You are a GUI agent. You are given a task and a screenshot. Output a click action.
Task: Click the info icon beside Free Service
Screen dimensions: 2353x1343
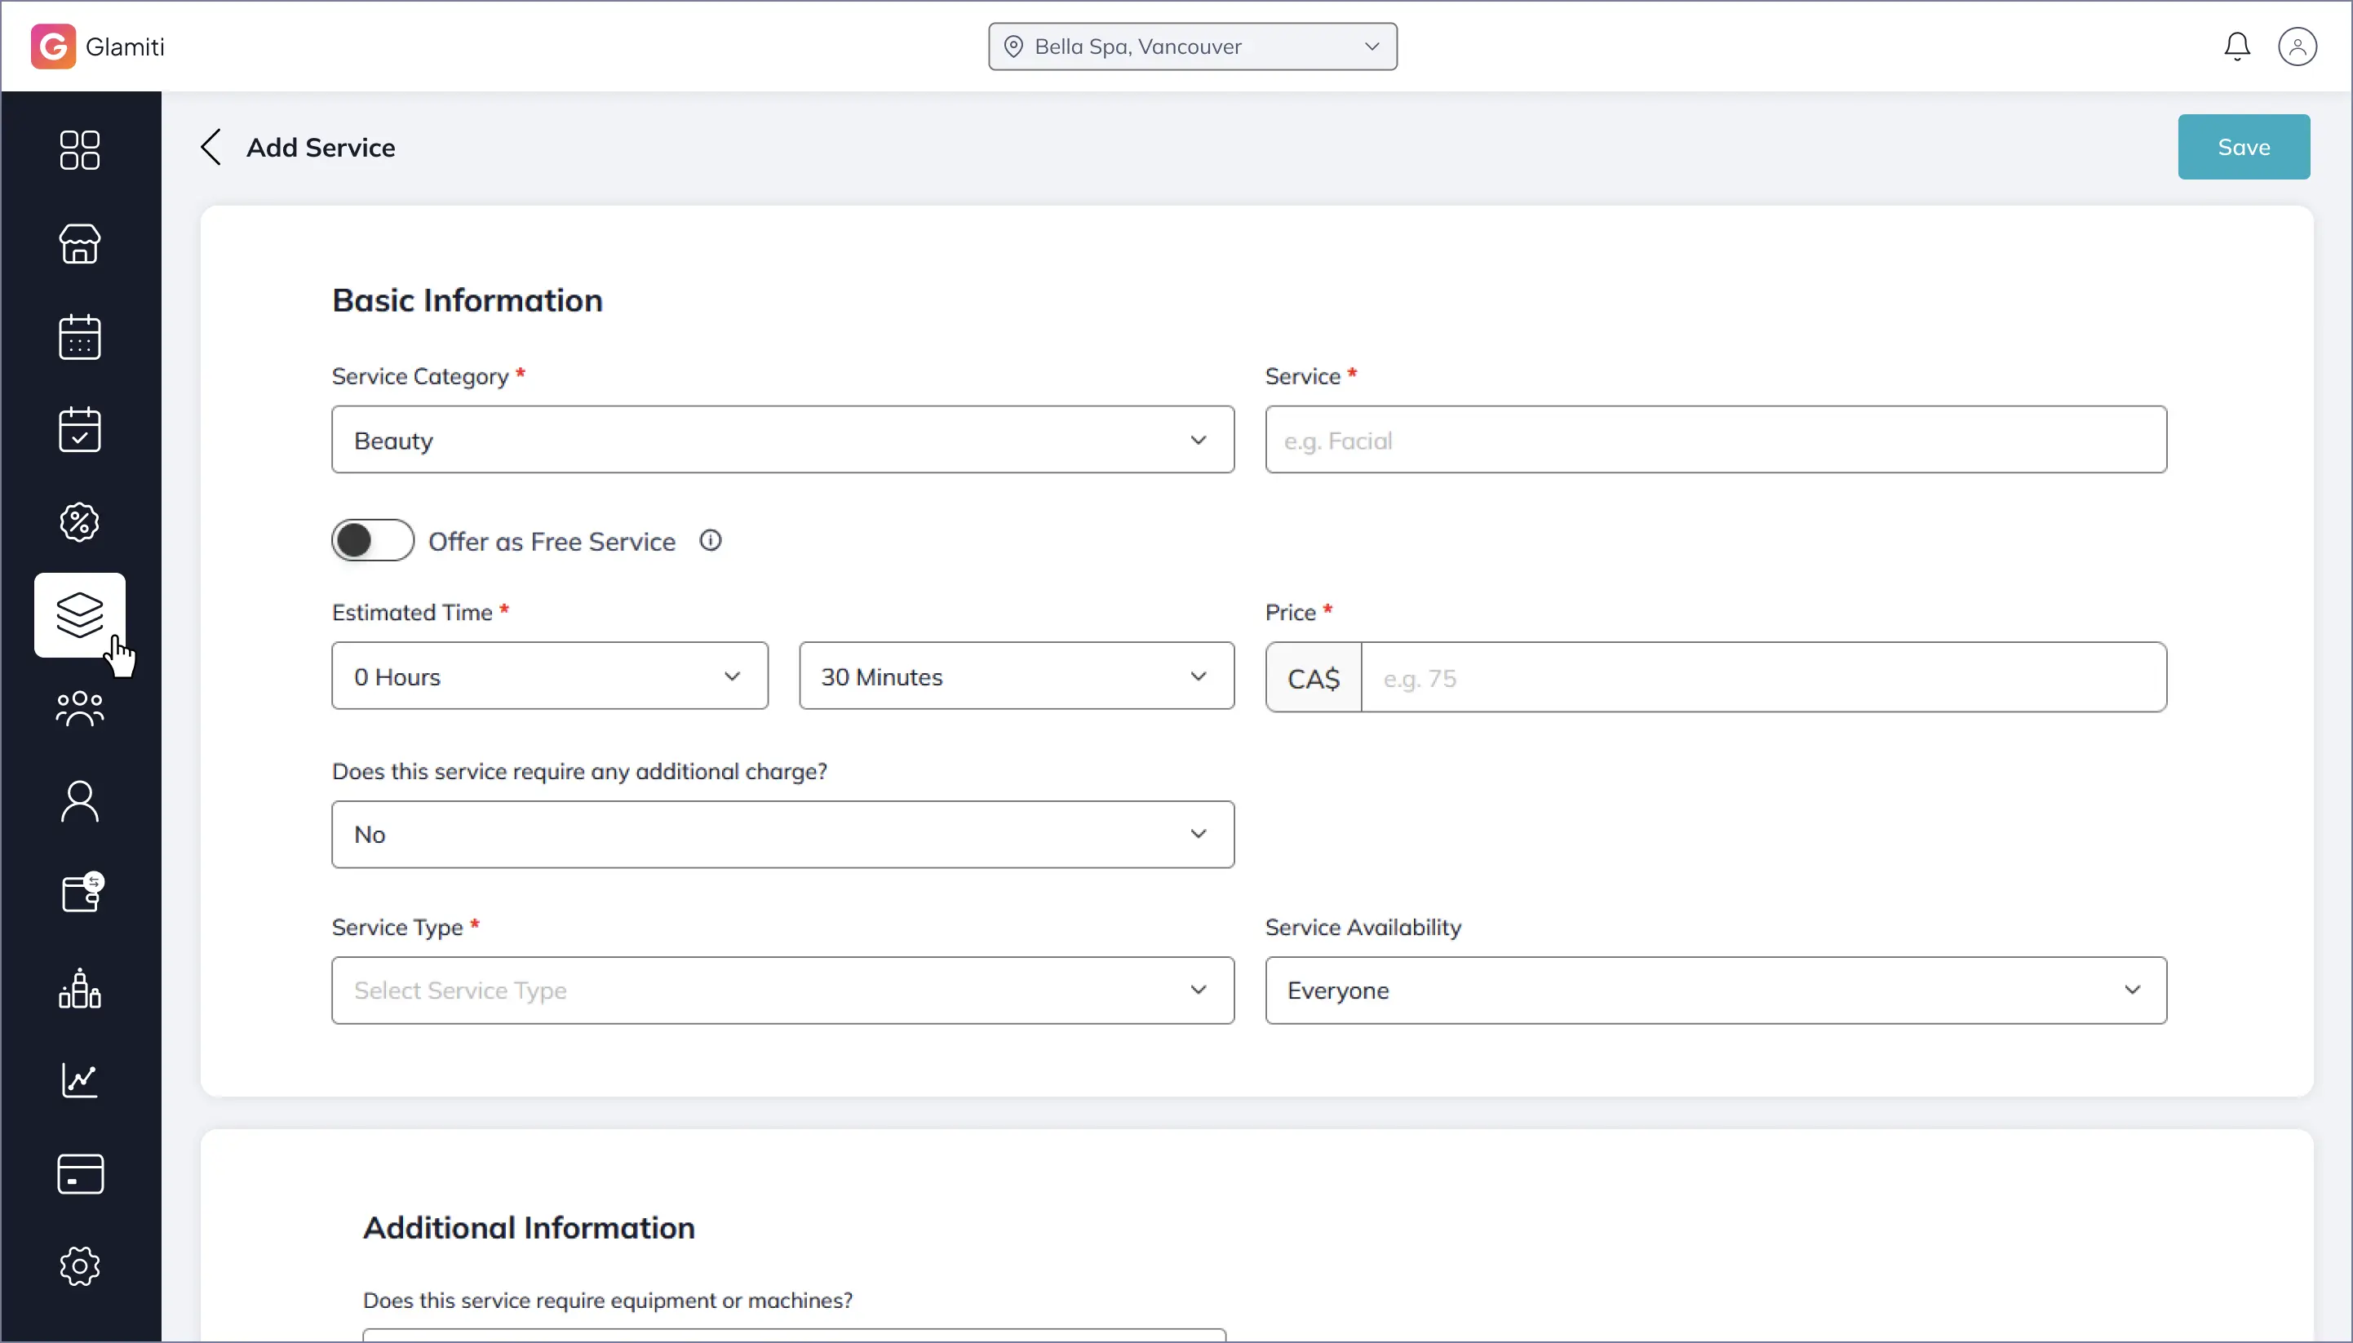click(x=709, y=540)
